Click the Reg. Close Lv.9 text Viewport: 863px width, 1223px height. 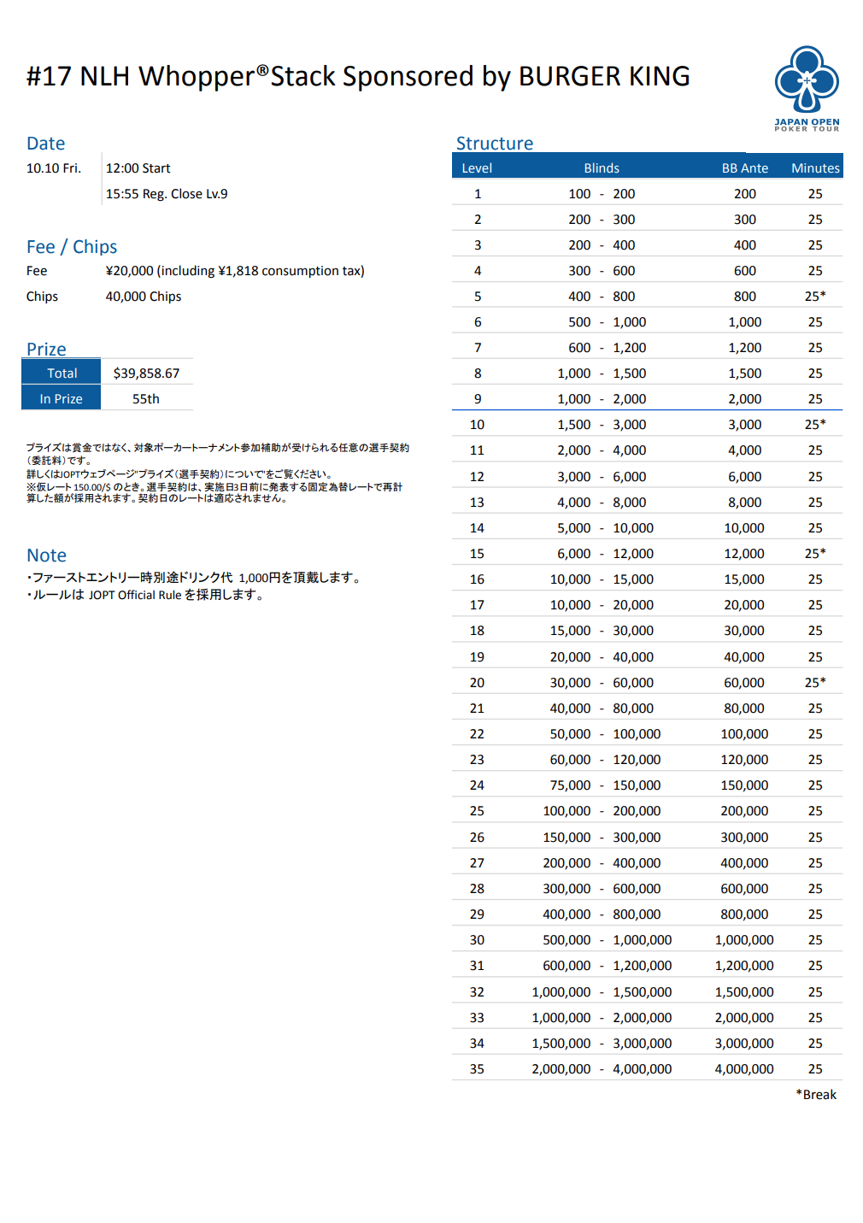(x=167, y=194)
